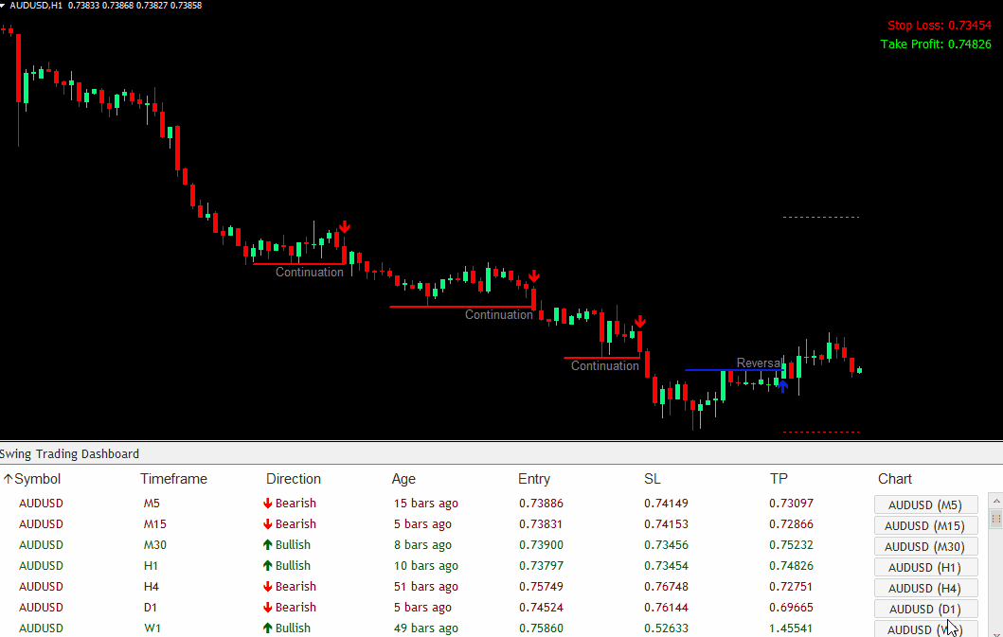This screenshot has width=1003, height=637.
Task: Click the bullish arrow in the H1 row
Action: point(268,566)
